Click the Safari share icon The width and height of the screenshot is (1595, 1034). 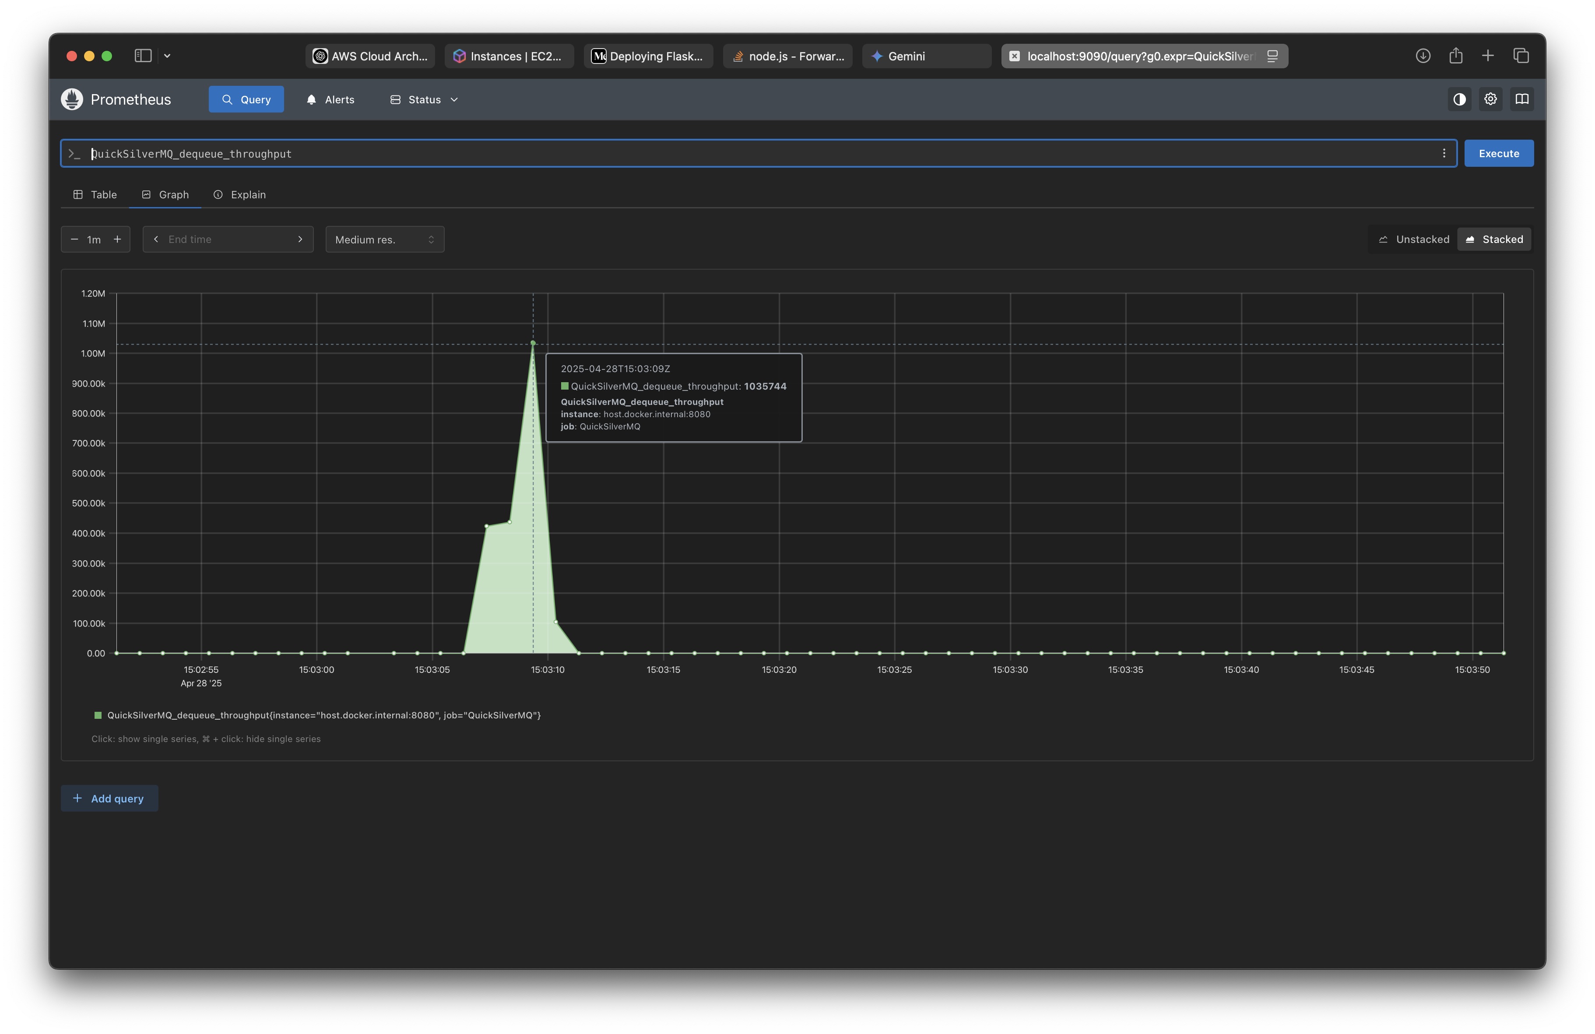(x=1456, y=56)
